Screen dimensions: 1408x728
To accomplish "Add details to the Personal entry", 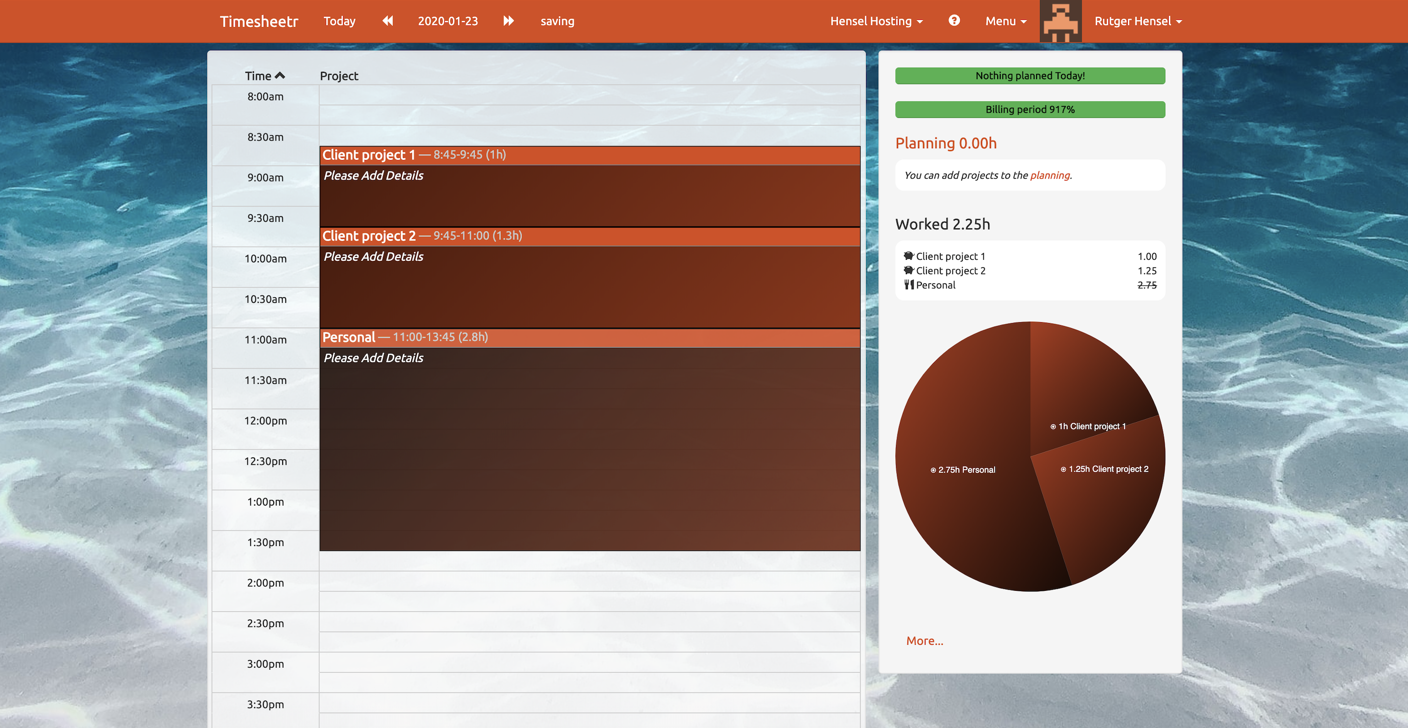I will click(373, 358).
